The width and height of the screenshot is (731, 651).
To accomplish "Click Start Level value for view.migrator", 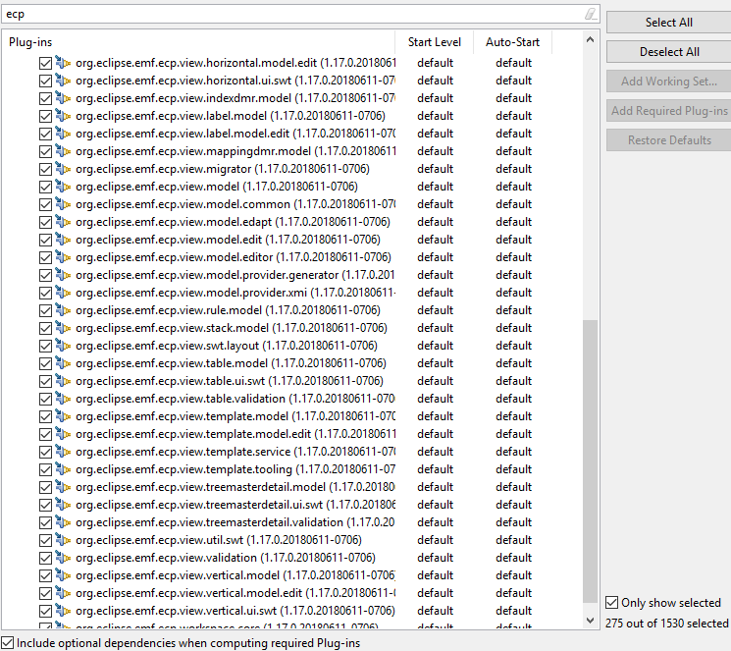I will click(x=435, y=169).
